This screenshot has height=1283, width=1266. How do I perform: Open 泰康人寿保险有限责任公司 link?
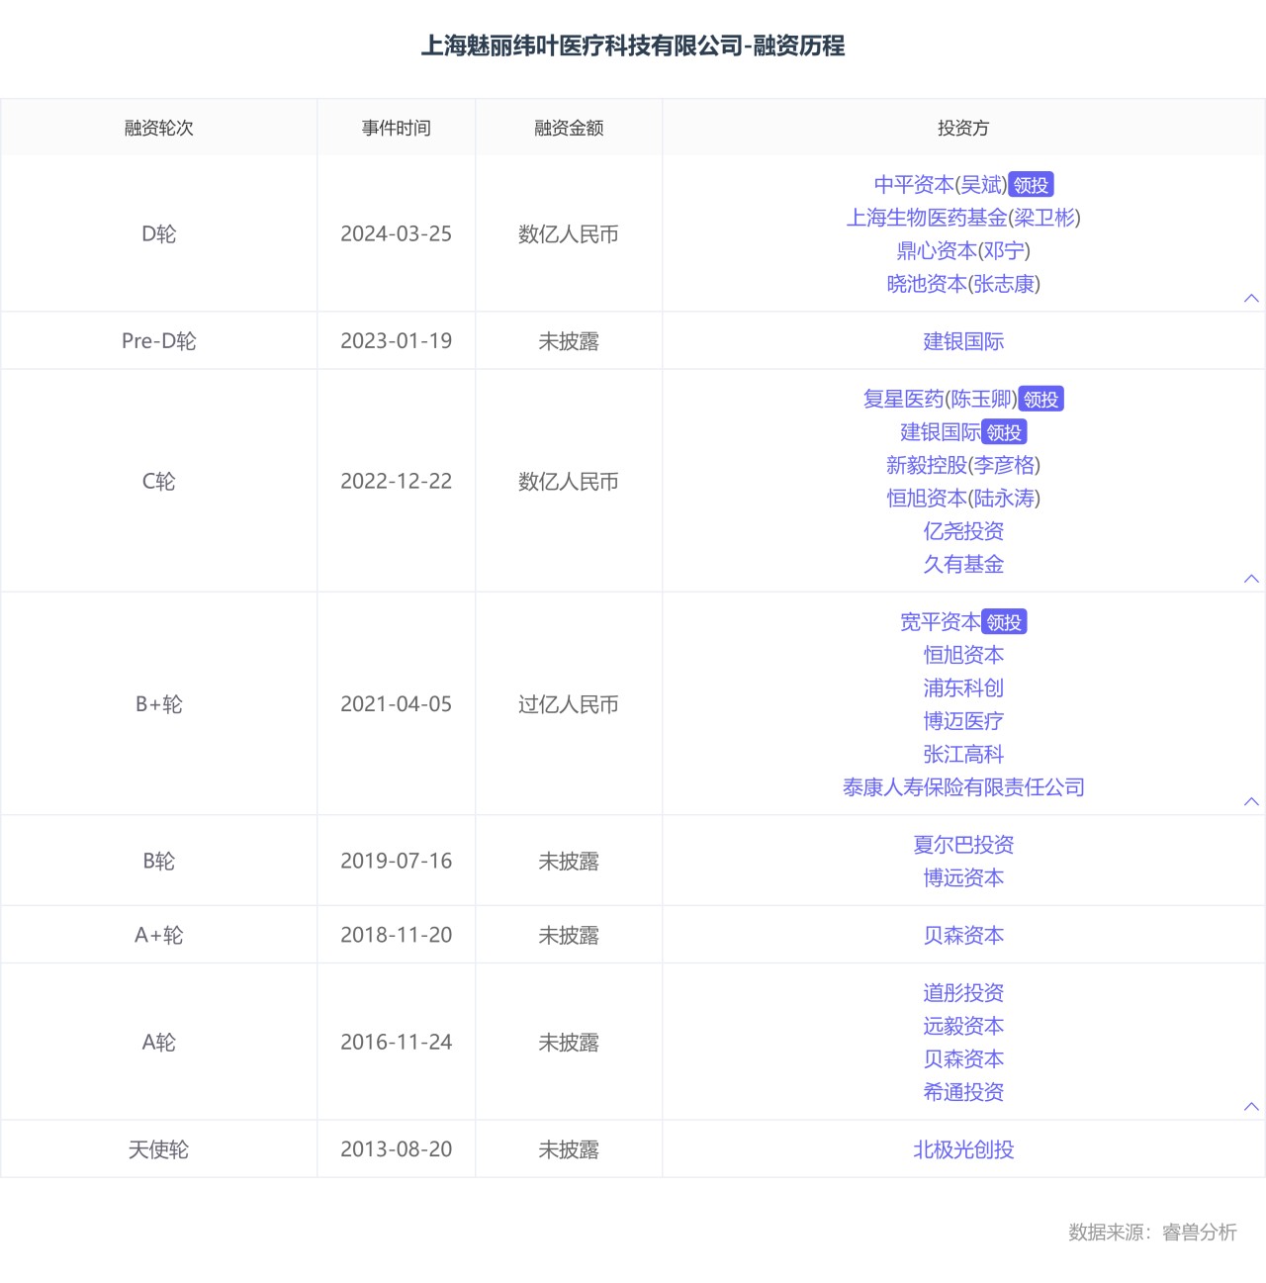point(963,787)
